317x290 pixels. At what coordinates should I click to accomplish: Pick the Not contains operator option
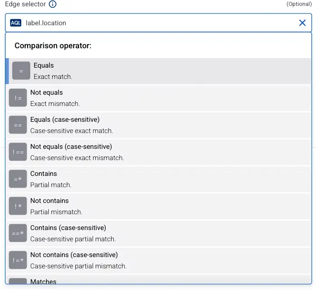[158, 206]
